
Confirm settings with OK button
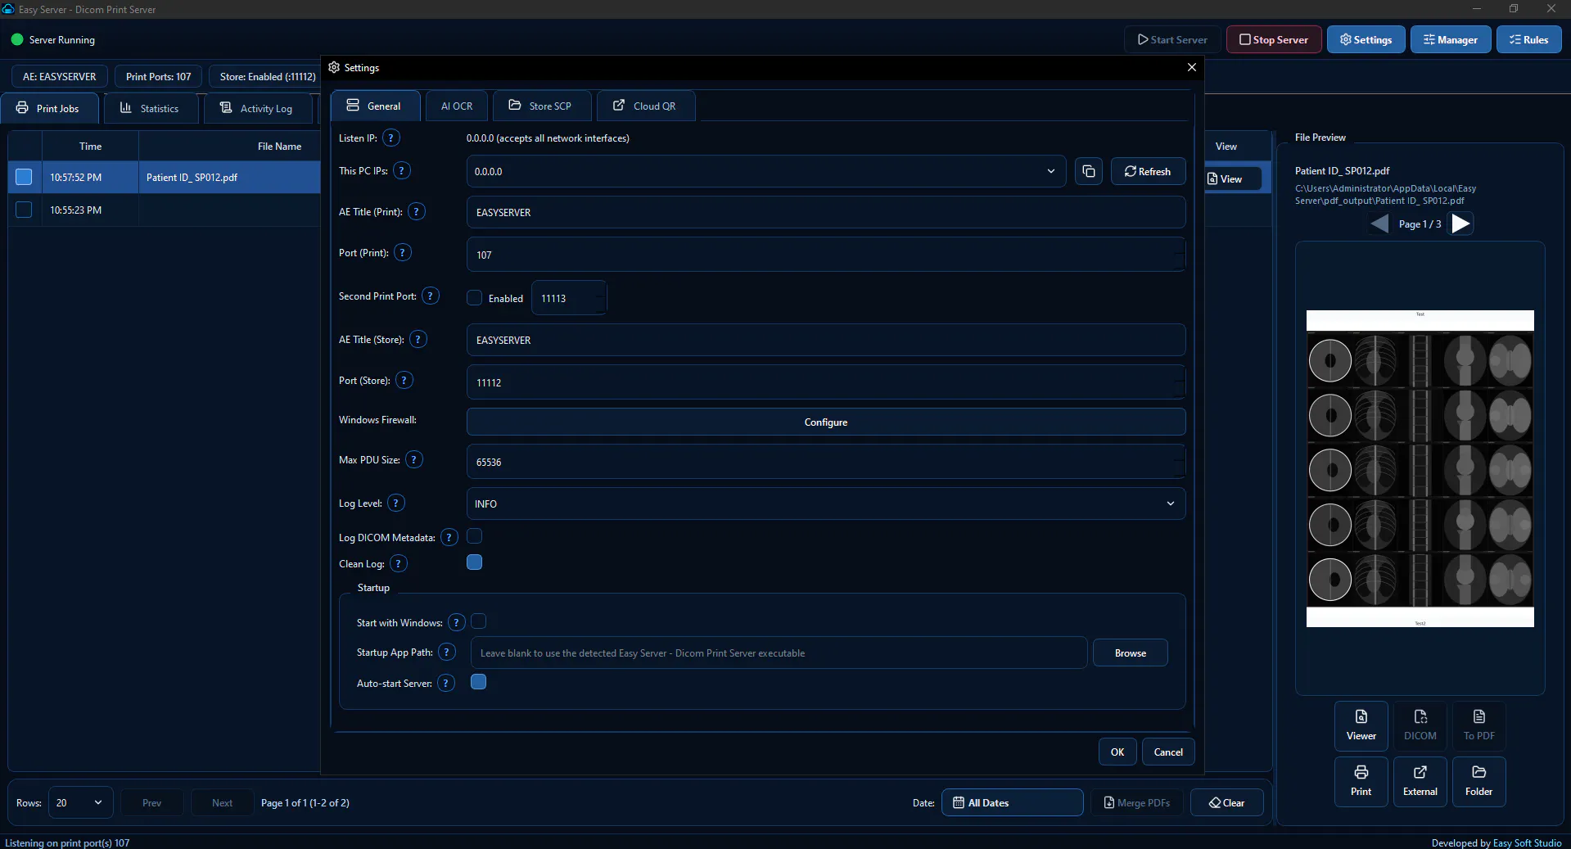pos(1117,752)
